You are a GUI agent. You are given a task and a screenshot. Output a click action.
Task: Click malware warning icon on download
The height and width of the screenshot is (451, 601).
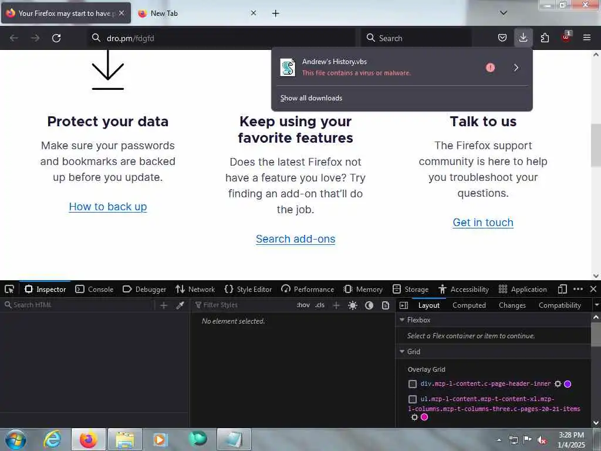coord(490,68)
